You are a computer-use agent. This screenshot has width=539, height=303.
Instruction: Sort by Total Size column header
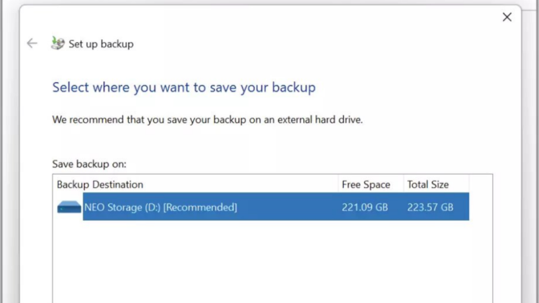tap(428, 184)
